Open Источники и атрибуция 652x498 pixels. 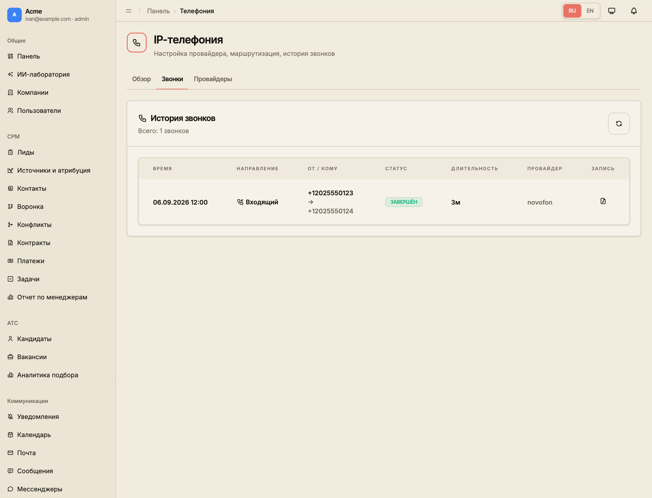pyautogui.click(x=58, y=171)
